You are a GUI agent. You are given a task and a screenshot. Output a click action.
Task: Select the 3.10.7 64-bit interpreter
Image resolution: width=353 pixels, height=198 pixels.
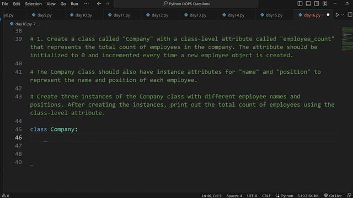pos(308,196)
